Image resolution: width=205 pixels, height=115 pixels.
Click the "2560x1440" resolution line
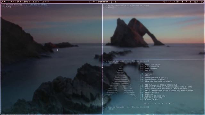pos(149,94)
